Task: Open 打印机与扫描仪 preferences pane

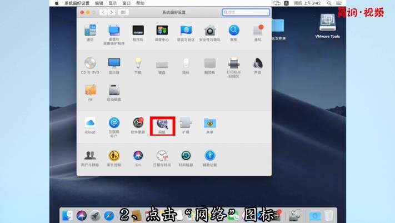Action: pos(233,67)
